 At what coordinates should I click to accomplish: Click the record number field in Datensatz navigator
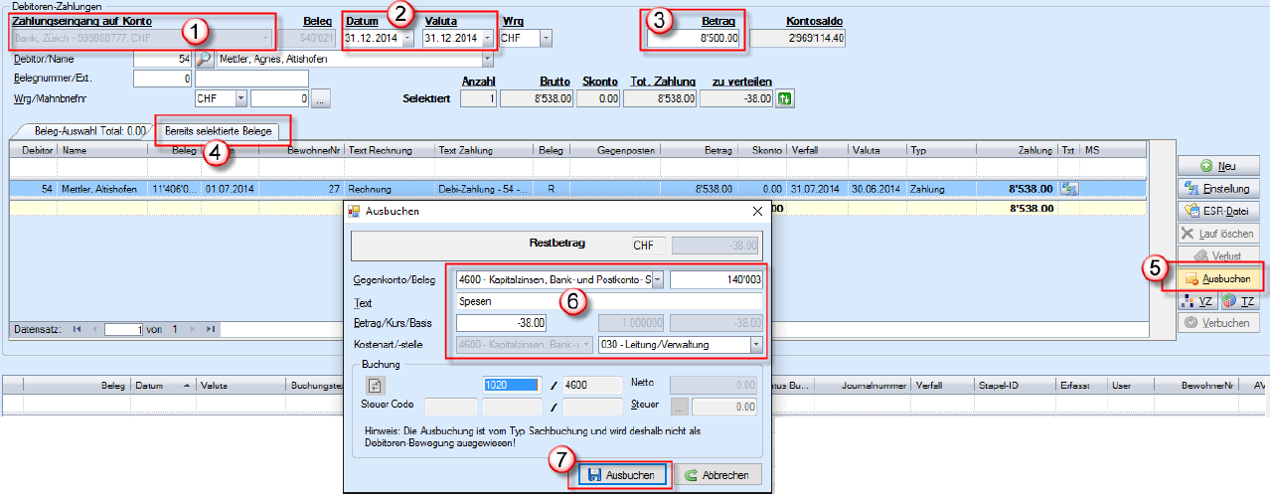124,328
